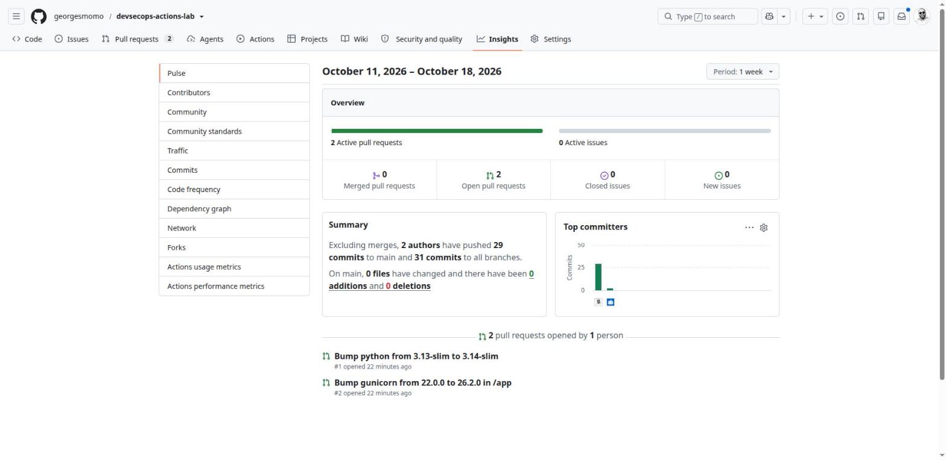946x460 pixels.
Task: Open the devsecops-actions-lab repository link
Action: tap(155, 16)
